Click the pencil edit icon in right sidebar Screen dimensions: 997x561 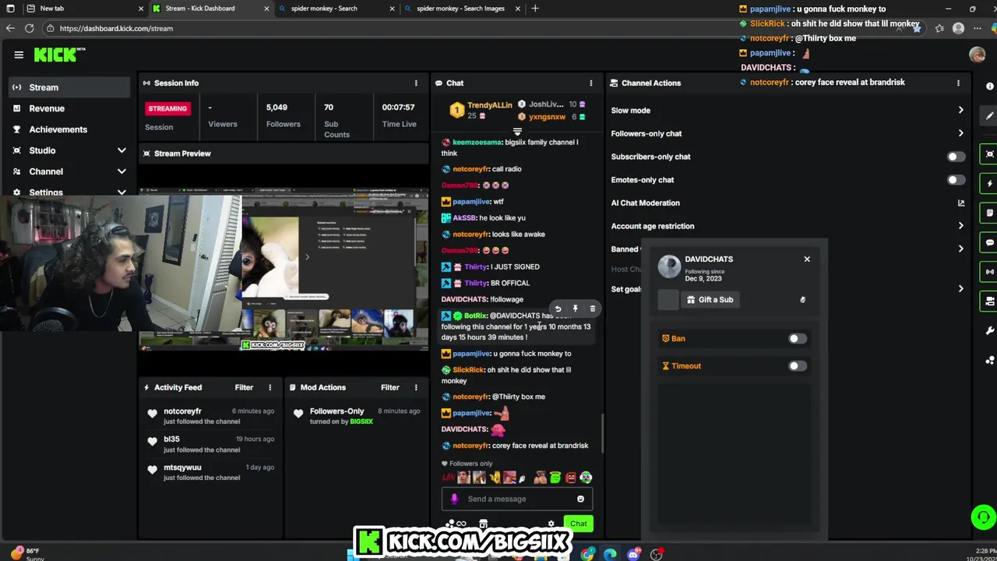990,115
